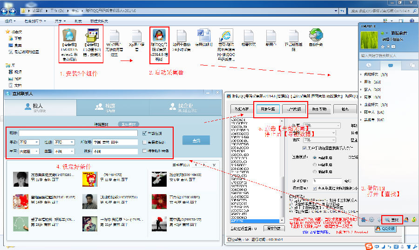Open the last text file before the auto-upgrade icon
Image resolution: width=419 pixels, height=250 pixels.
point(293,35)
